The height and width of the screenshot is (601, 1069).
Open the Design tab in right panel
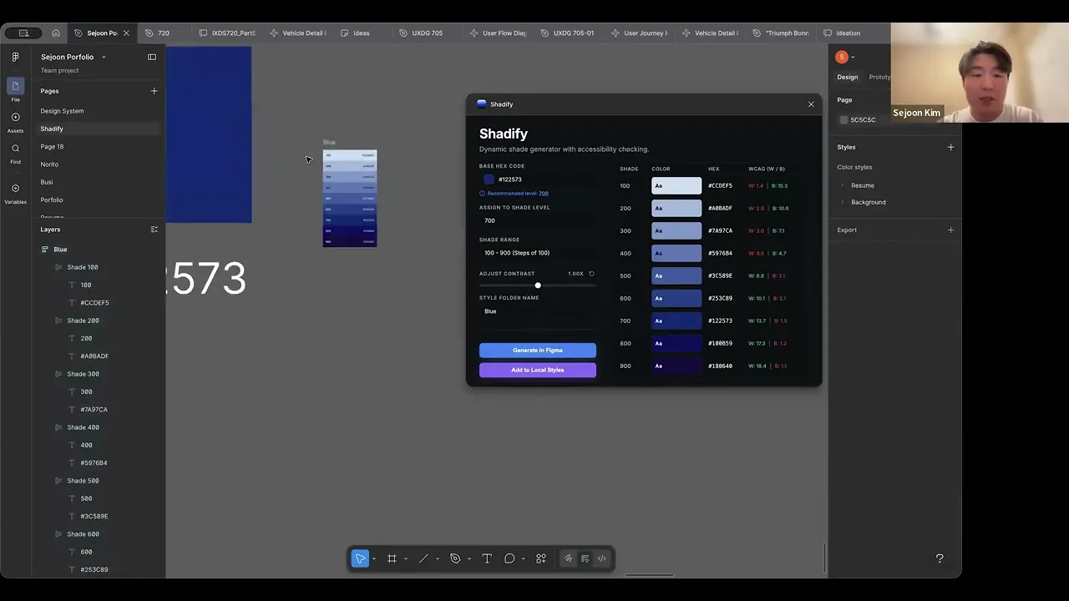click(848, 77)
